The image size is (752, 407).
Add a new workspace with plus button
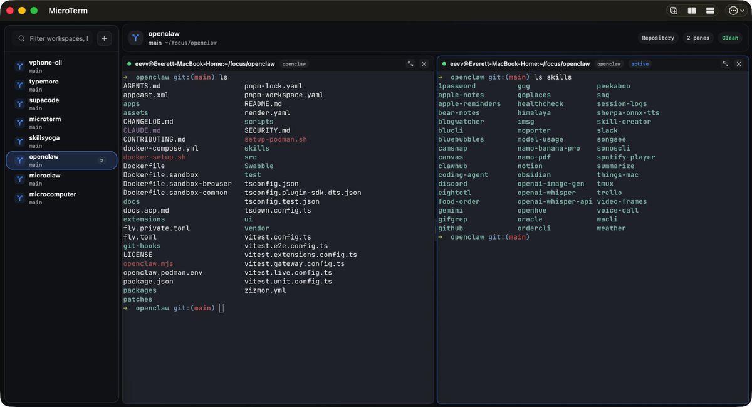pyautogui.click(x=104, y=38)
